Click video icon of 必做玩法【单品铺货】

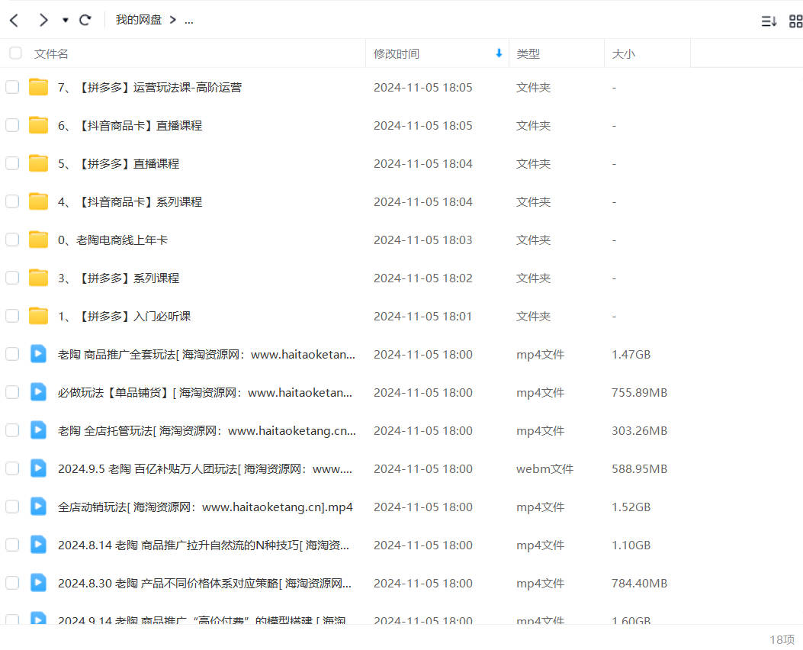click(x=38, y=392)
